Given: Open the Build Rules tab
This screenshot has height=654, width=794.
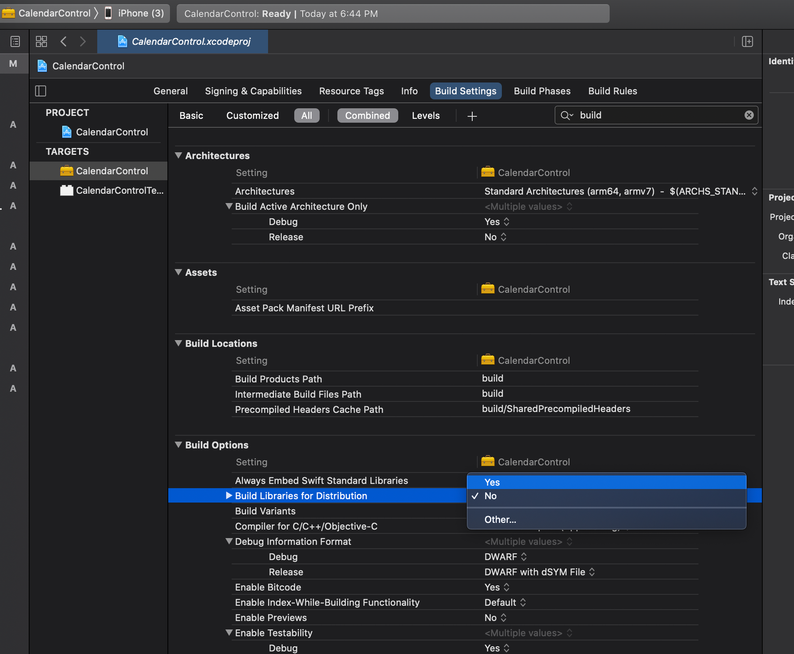Looking at the screenshot, I should click(613, 91).
